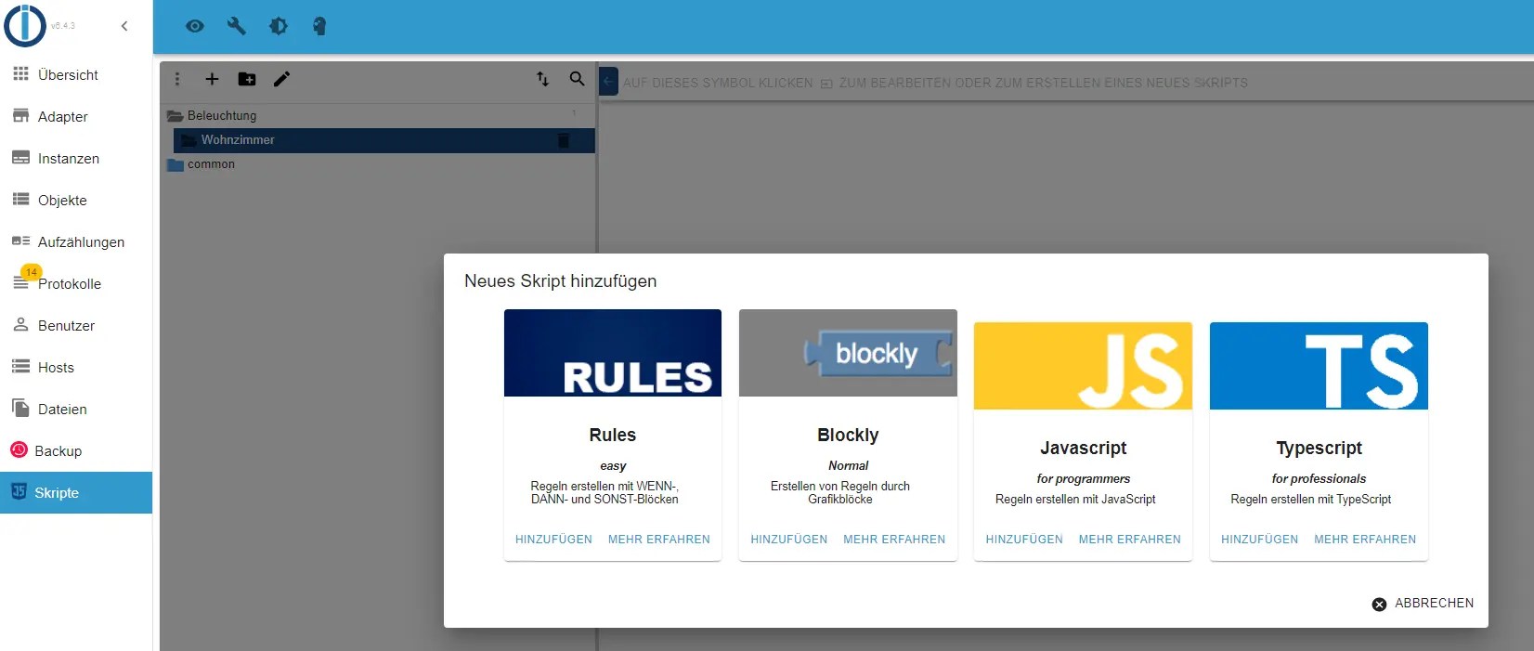Click the Aufzählungen icon
The image size is (1534, 651).
point(20,241)
